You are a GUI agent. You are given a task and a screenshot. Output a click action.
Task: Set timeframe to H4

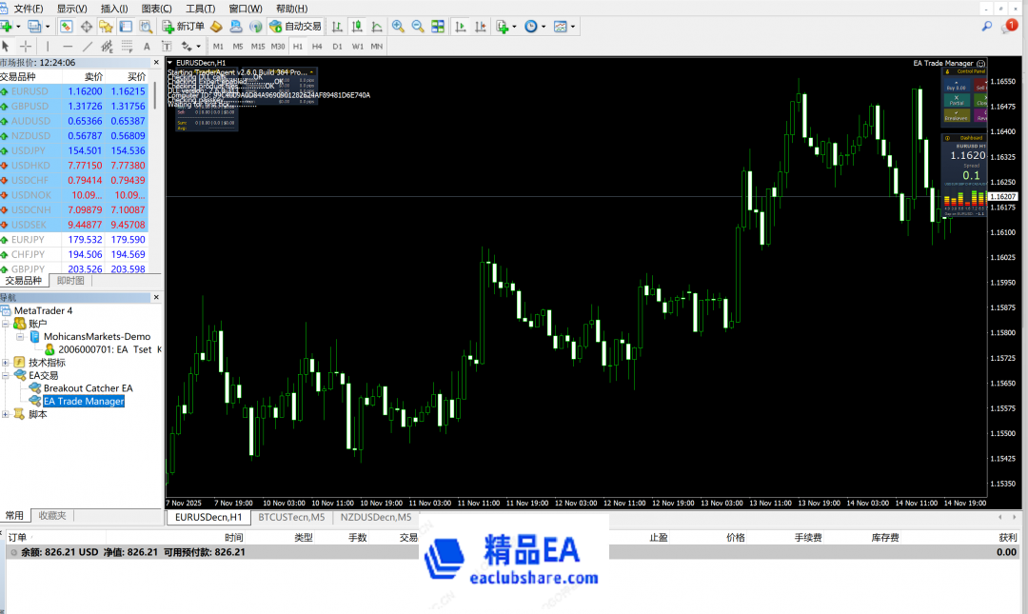316,46
